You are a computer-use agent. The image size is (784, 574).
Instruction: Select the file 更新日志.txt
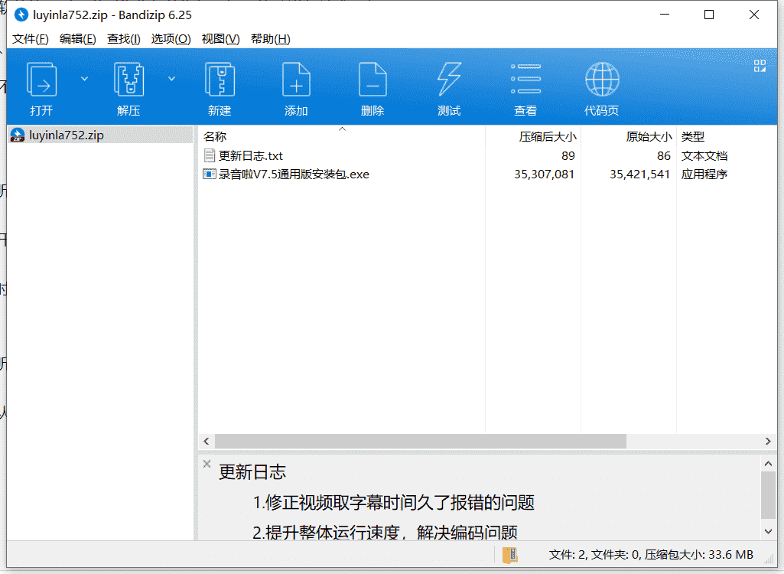click(251, 155)
